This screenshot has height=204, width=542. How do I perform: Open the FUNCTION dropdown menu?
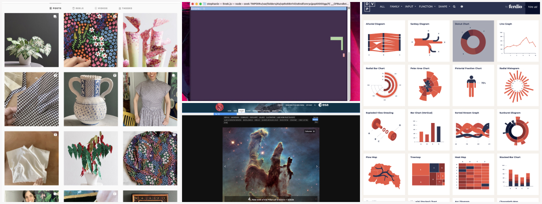[x=427, y=6]
